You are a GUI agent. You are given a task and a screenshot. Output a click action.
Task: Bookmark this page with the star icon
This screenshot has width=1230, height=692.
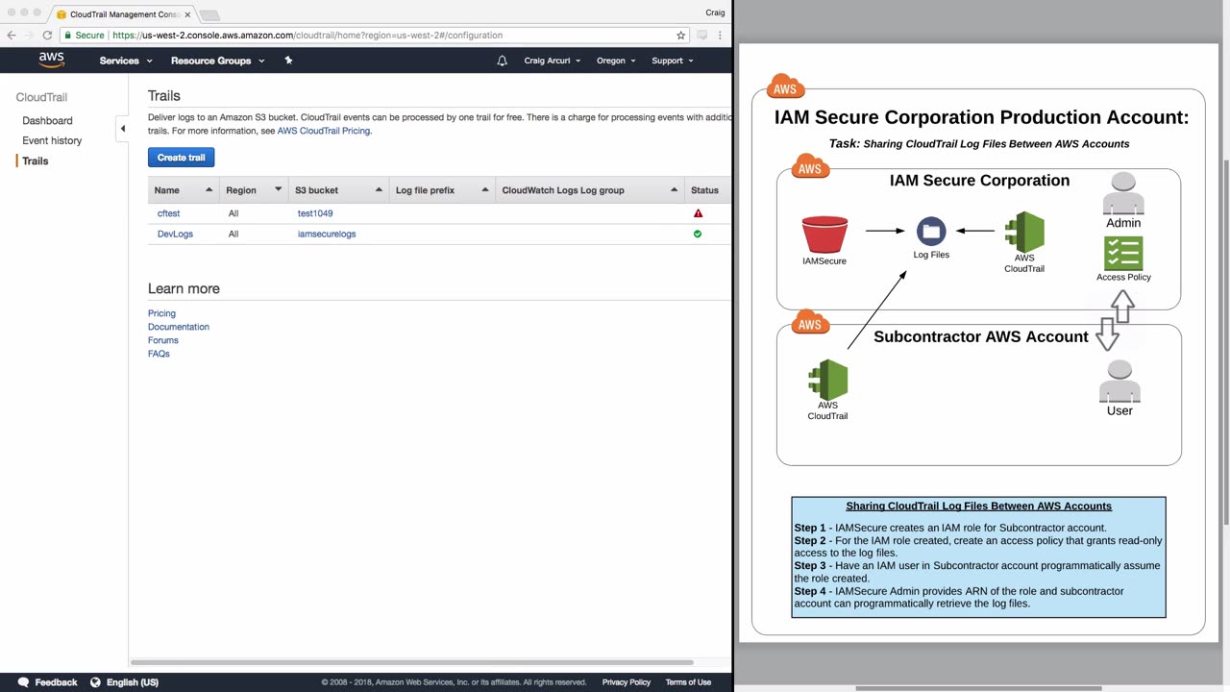coord(681,36)
